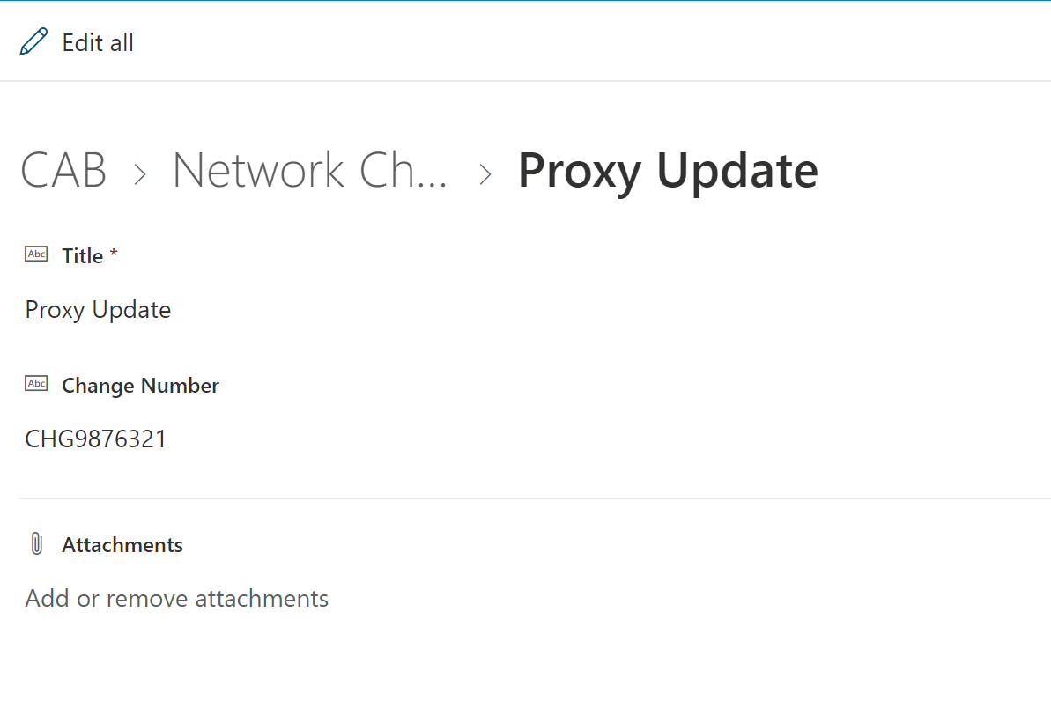Go to the CAB breadcrumb
The height and width of the screenshot is (708, 1051).
pos(63,170)
